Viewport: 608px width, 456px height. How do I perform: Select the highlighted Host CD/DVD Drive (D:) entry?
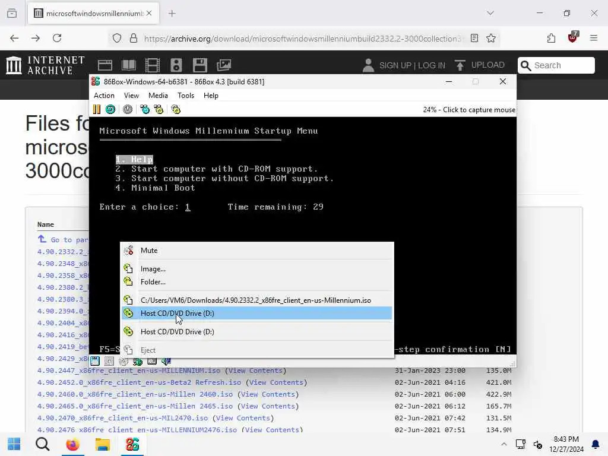(257, 313)
